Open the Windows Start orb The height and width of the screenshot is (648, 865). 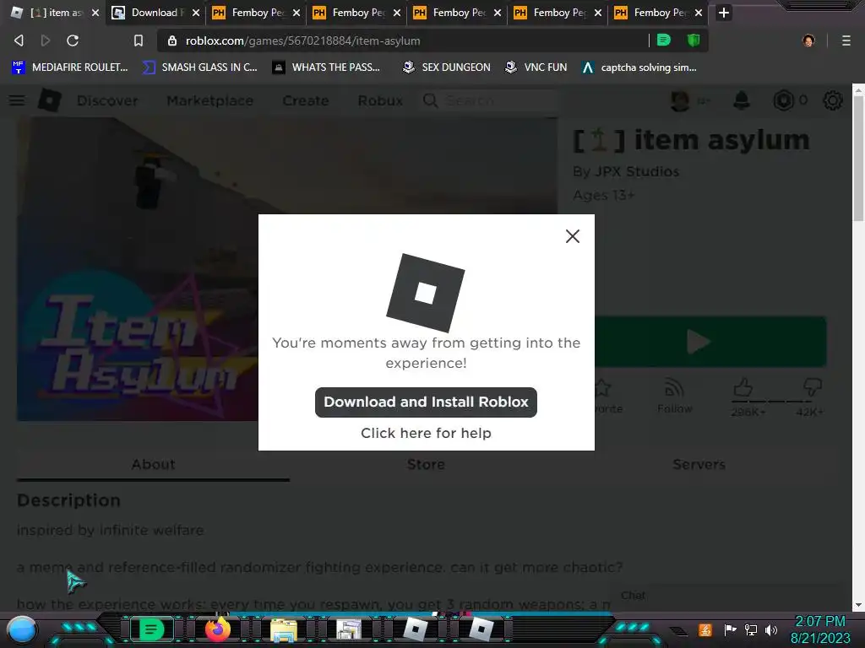tap(22, 629)
